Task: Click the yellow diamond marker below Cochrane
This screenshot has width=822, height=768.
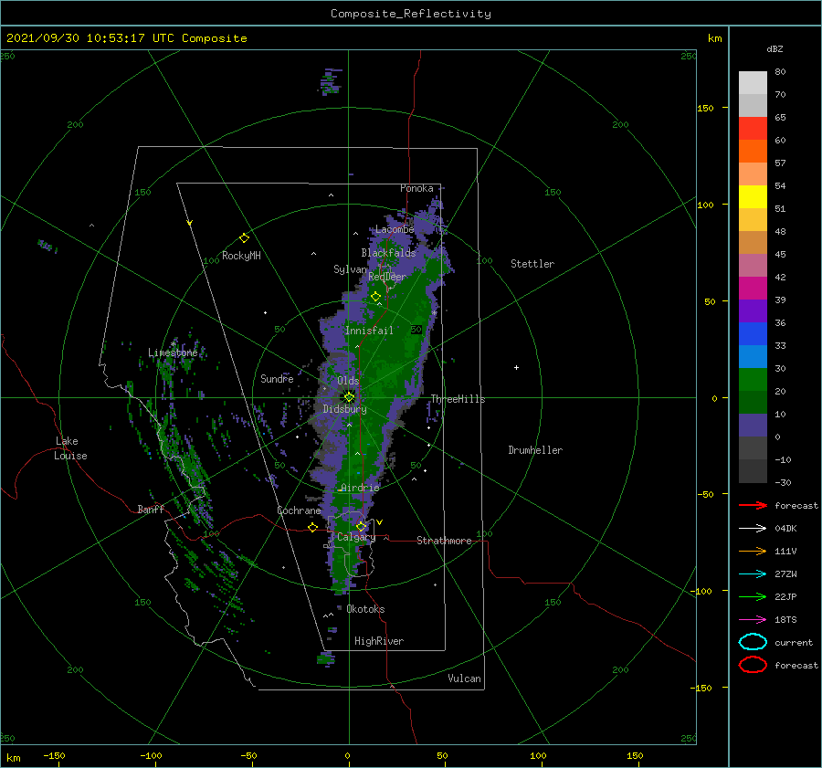Action: [x=312, y=527]
